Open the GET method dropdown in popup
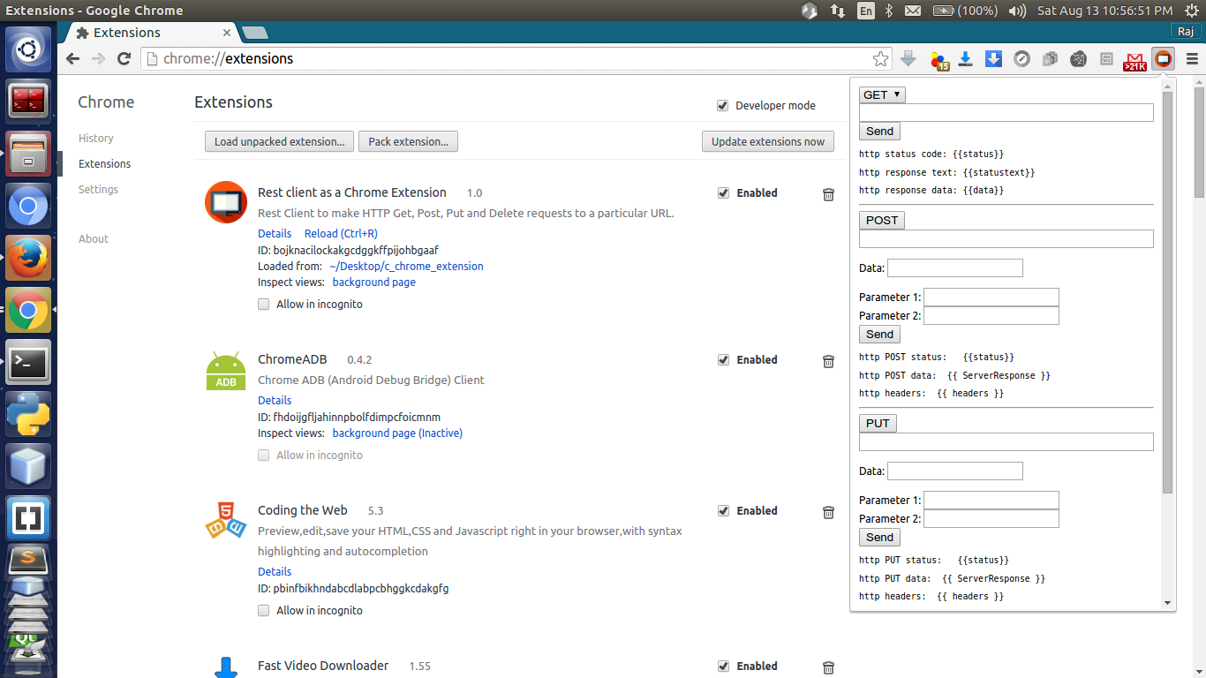Image resolution: width=1206 pixels, height=678 pixels. tap(882, 94)
